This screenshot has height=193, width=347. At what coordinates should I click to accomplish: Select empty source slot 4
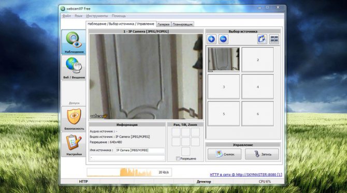tap(257, 86)
